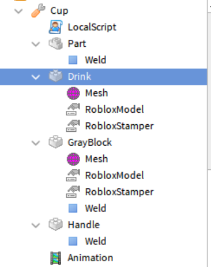This screenshot has height=267, width=211.
Task: Collapse the Cup tree node
Action: pyautogui.click(x=18, y=11)
